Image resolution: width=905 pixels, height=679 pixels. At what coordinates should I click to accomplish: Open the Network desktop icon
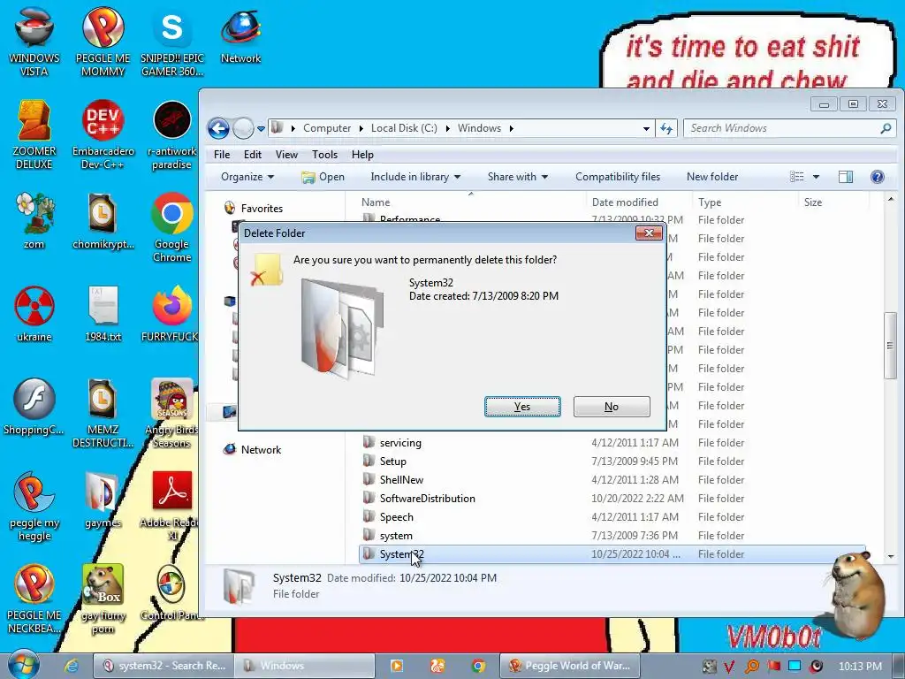240,35
